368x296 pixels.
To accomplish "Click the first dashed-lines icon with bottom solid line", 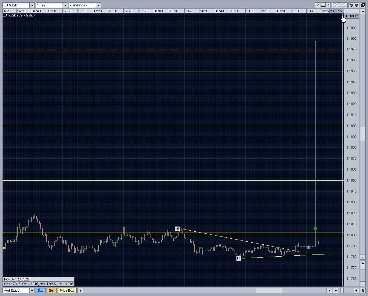I will coord(334,5).
